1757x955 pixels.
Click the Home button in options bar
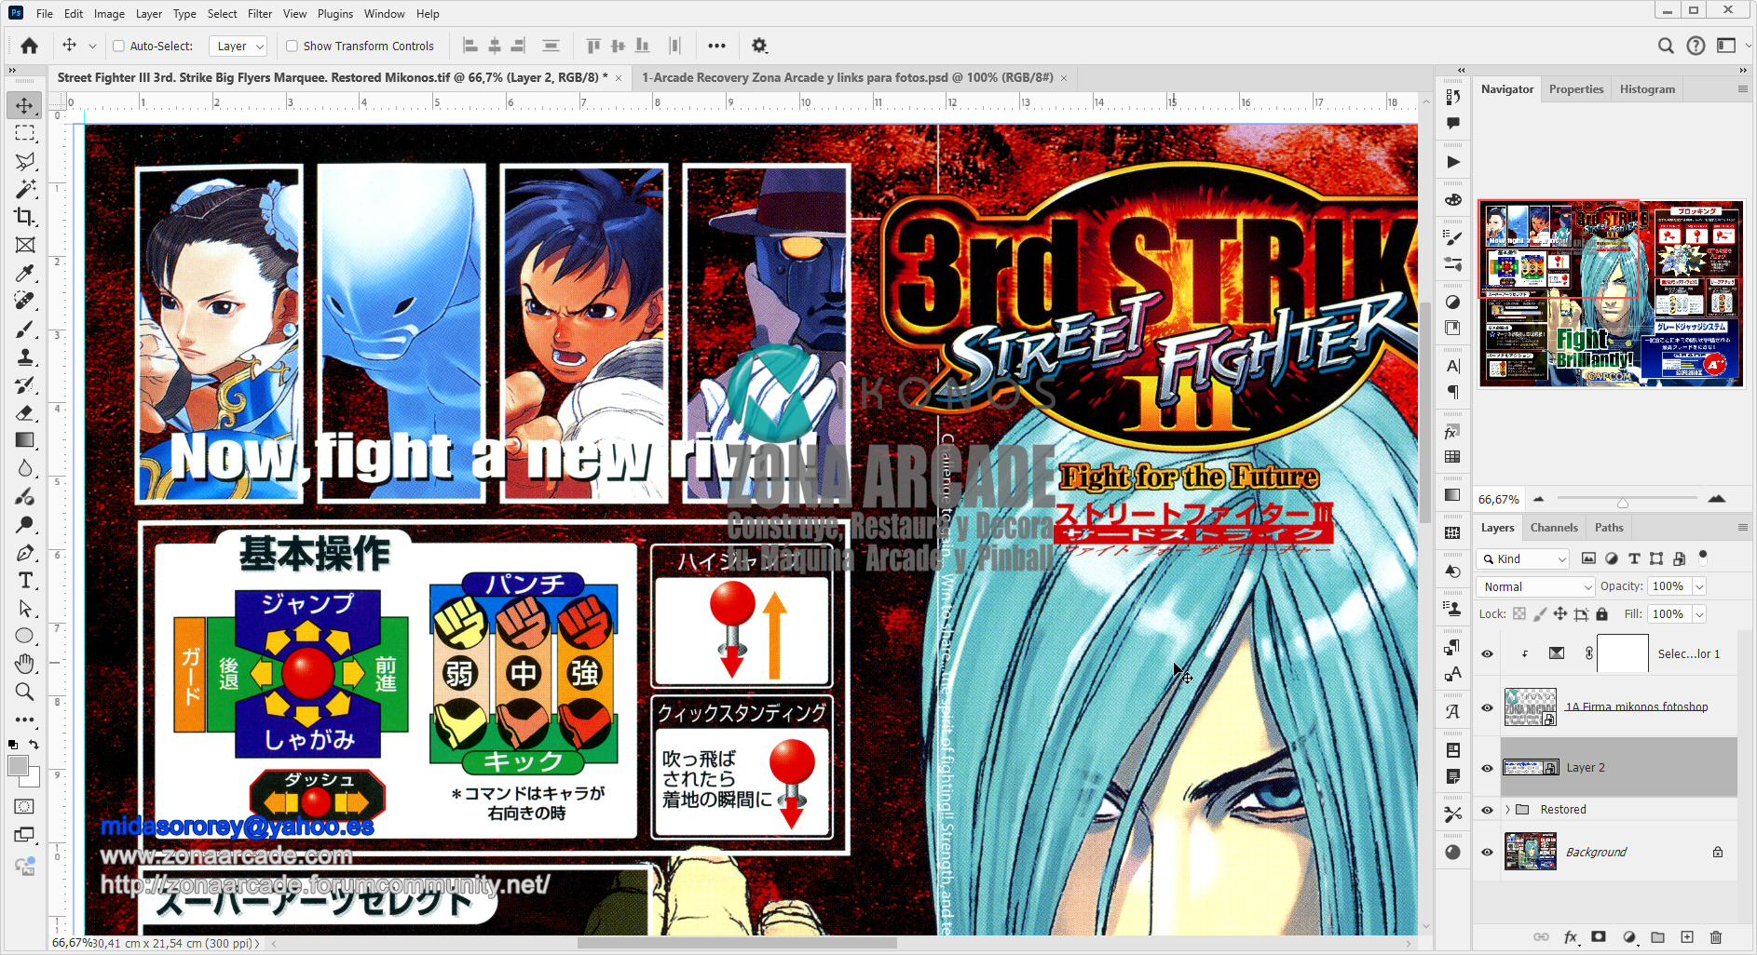click(30, 46)
